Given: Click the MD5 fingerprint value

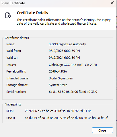Looking at the screenshot, I should 58,111.
